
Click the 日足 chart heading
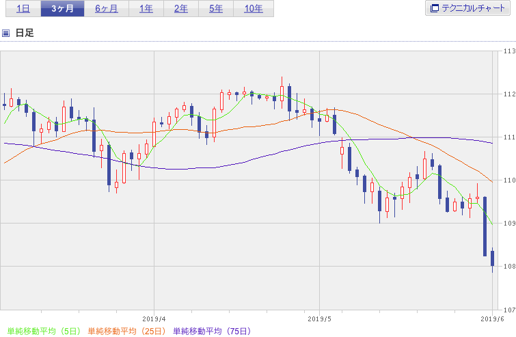tap(25, 33)
